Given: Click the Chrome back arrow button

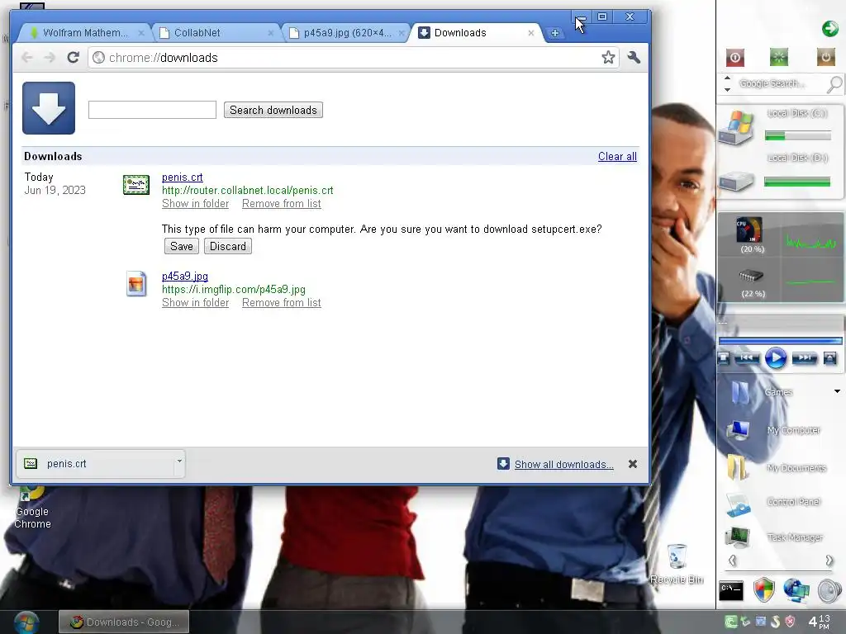Looking at the screenshot, I should (27, 57).
